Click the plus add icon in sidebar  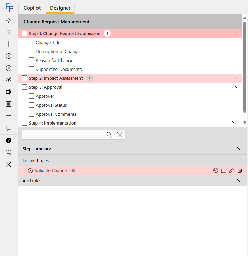coord(9,44)
